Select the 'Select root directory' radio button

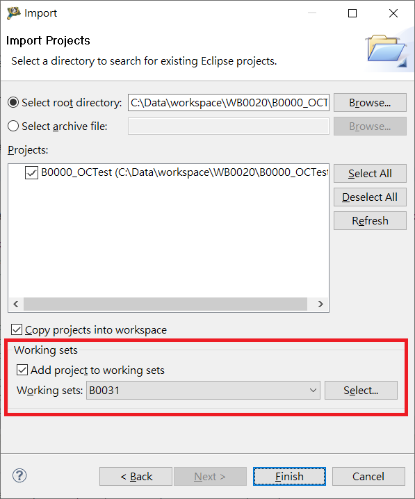click(13, 102)
